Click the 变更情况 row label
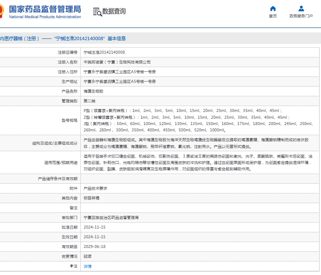The height and width of the screenshot is (275, 321). pos(70,256)
